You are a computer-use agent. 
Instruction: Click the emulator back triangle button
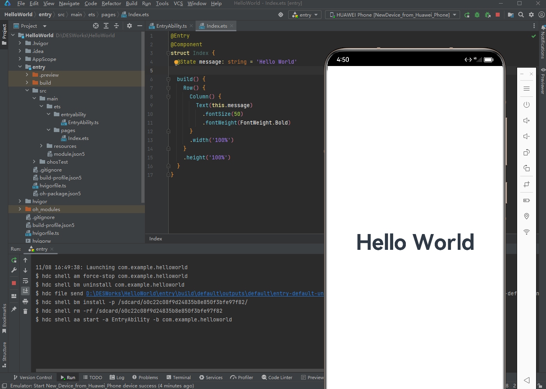point(526,380)
